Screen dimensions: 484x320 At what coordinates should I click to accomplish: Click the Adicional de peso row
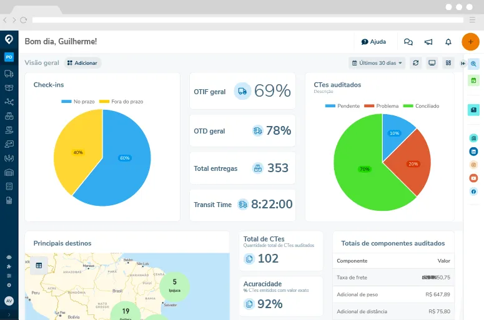click(x=393, y=294)
